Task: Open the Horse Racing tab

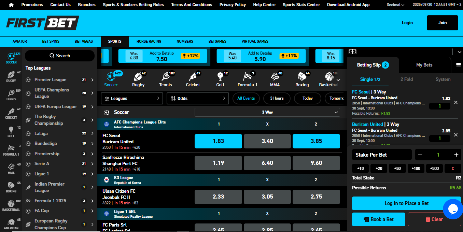Action: 149,41
